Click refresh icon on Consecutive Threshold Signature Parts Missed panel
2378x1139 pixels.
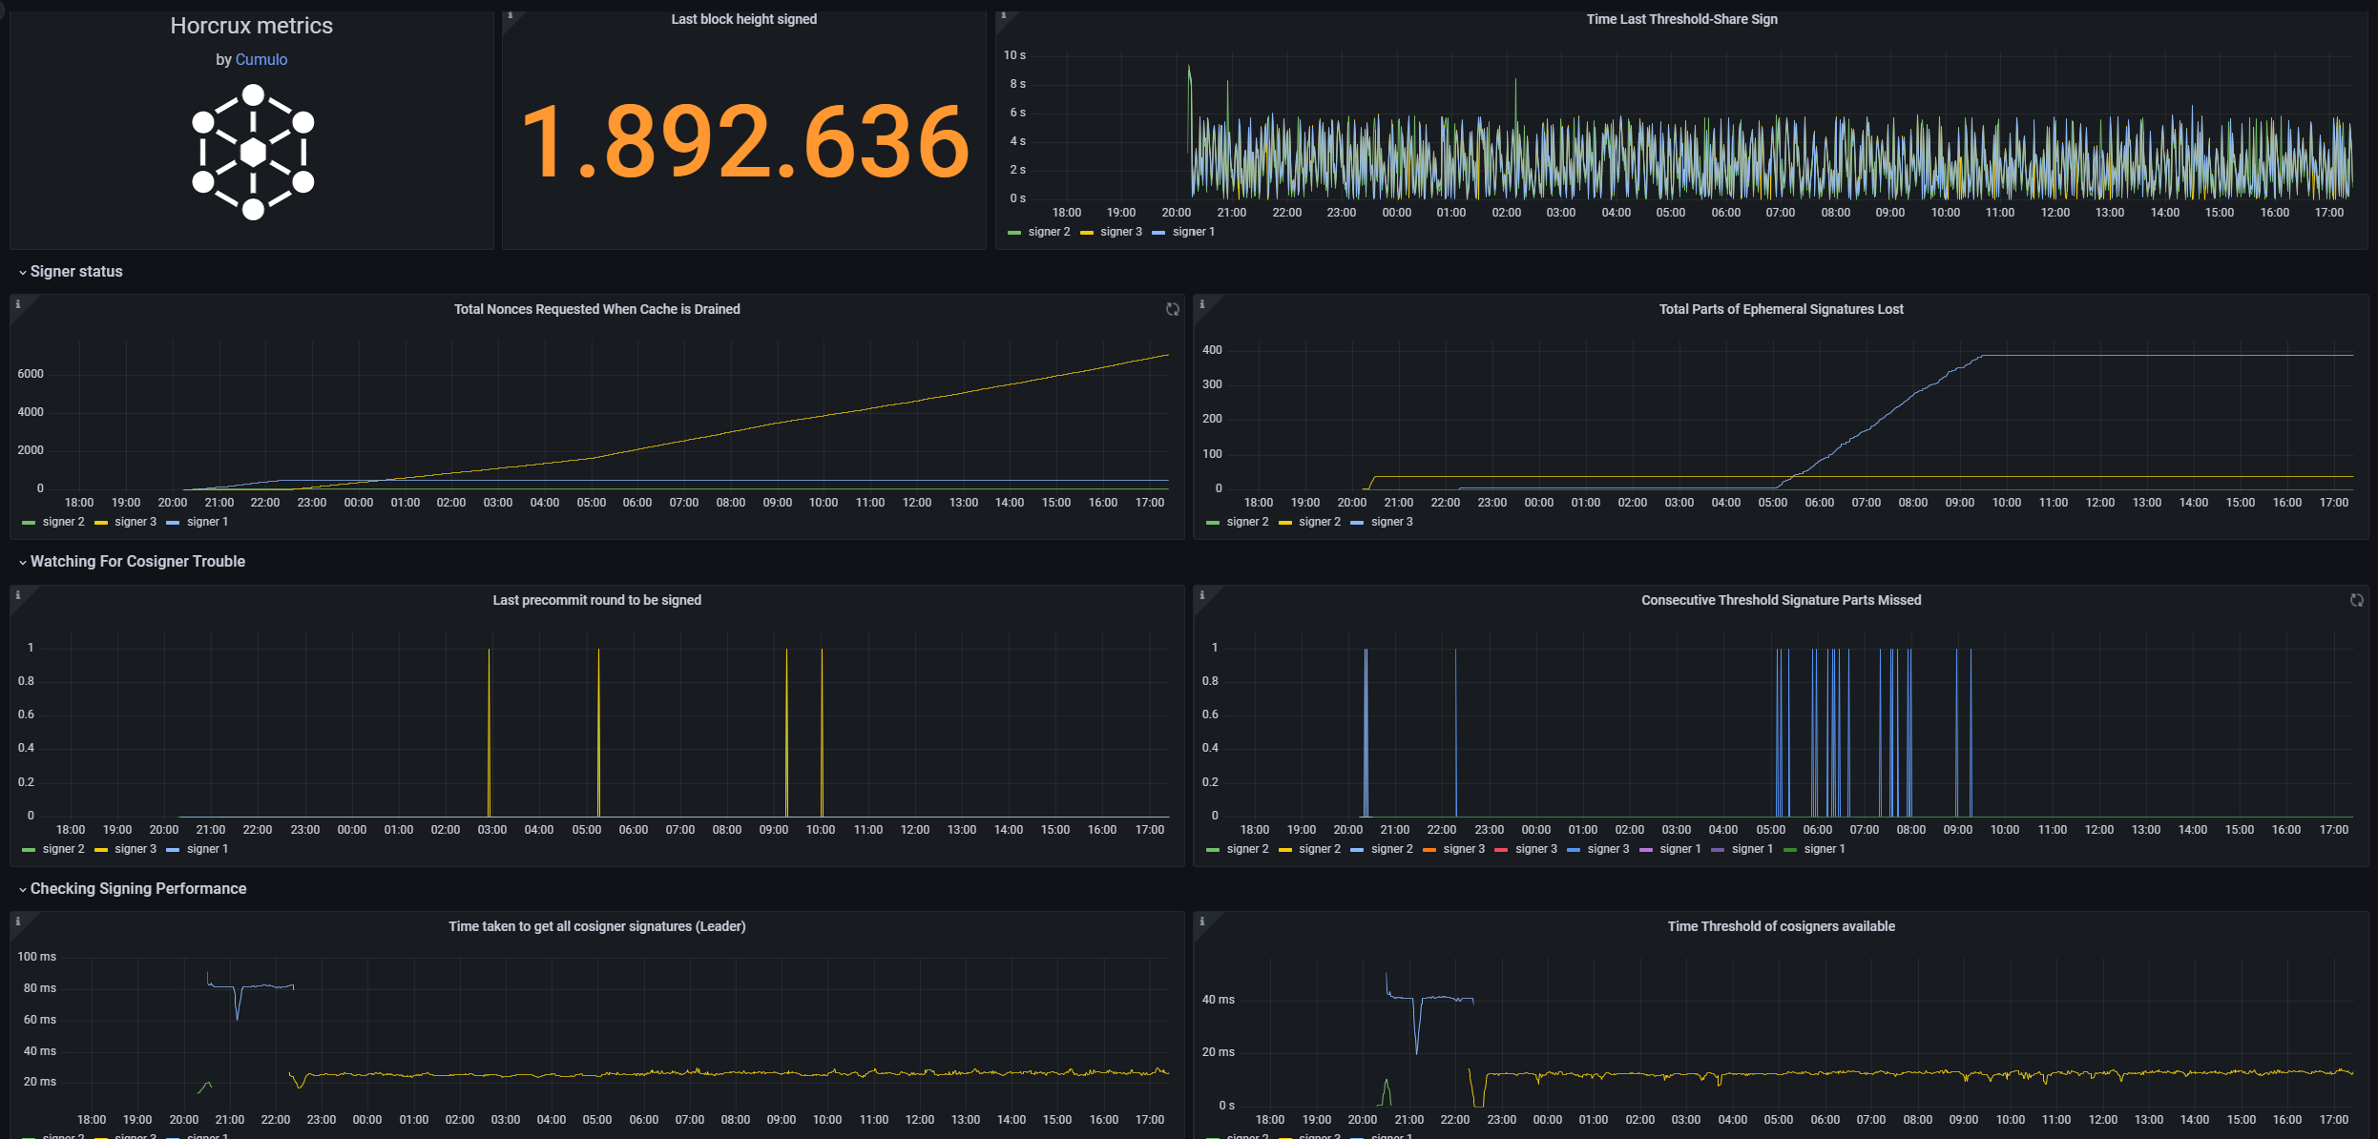tap(2357, 600)
